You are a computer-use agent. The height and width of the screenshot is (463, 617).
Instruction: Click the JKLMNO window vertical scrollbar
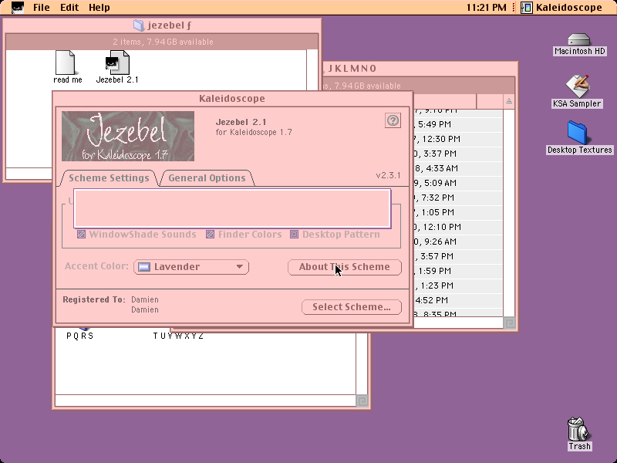point(509,213)
